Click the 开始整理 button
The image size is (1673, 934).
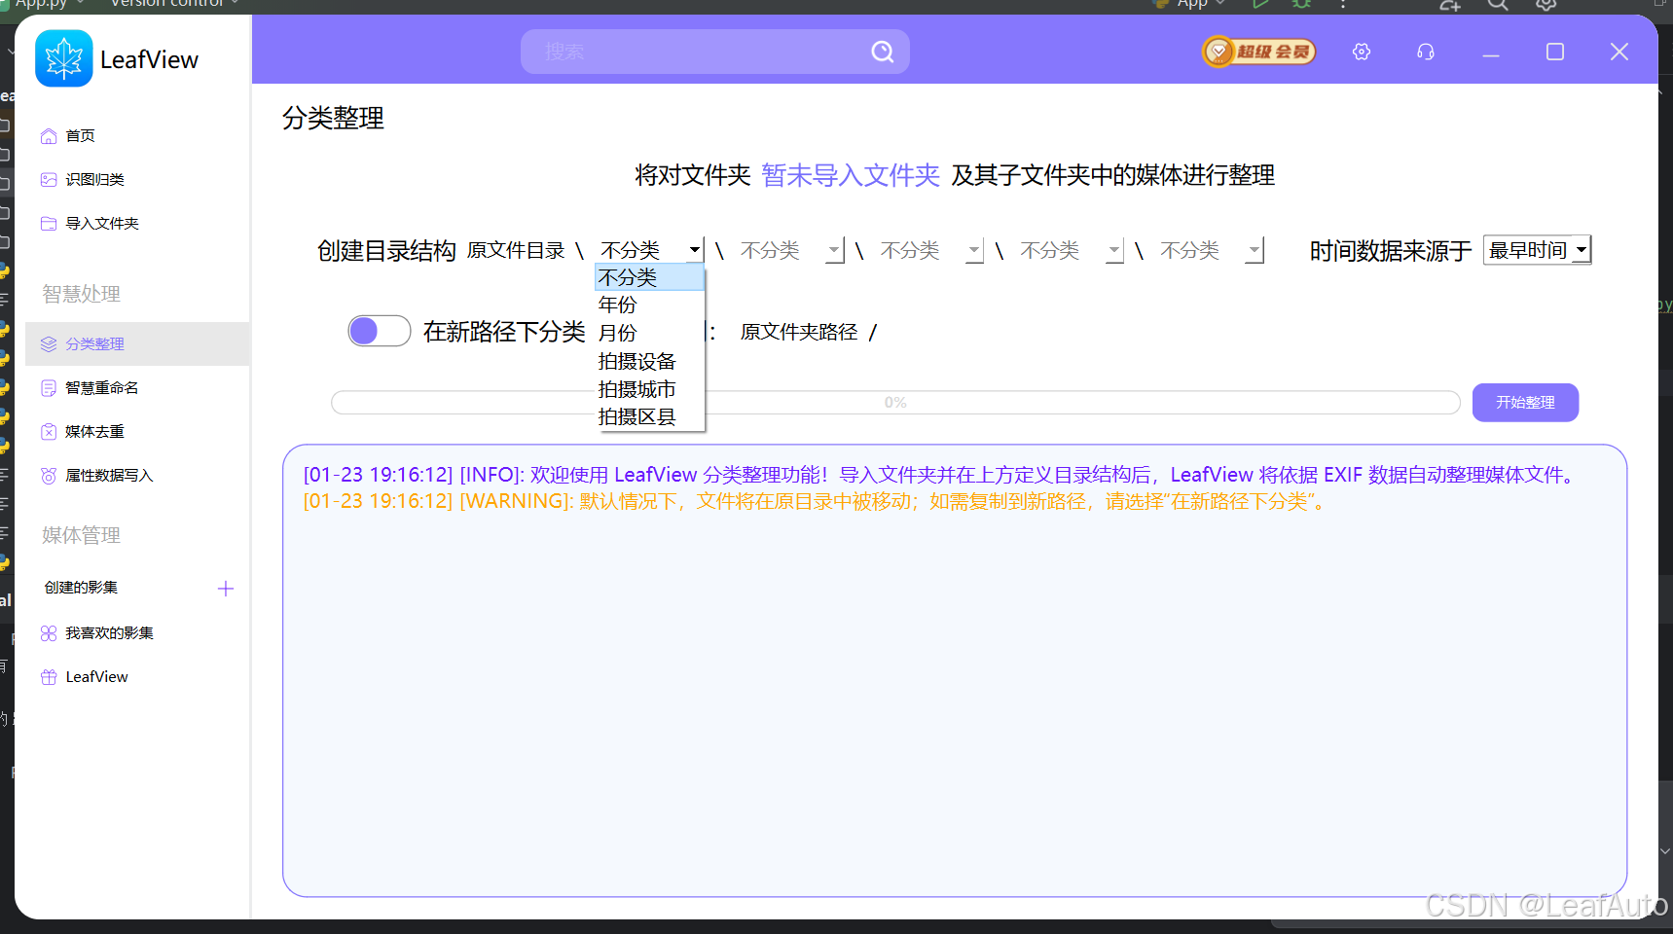1524,402
